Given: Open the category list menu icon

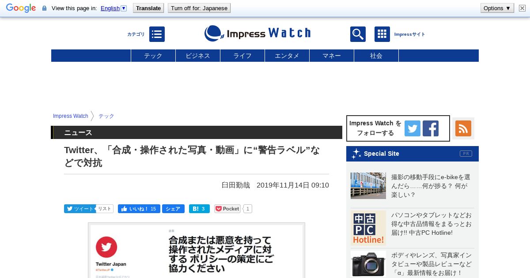Looking at the screenshot, I should coord(157,34).
